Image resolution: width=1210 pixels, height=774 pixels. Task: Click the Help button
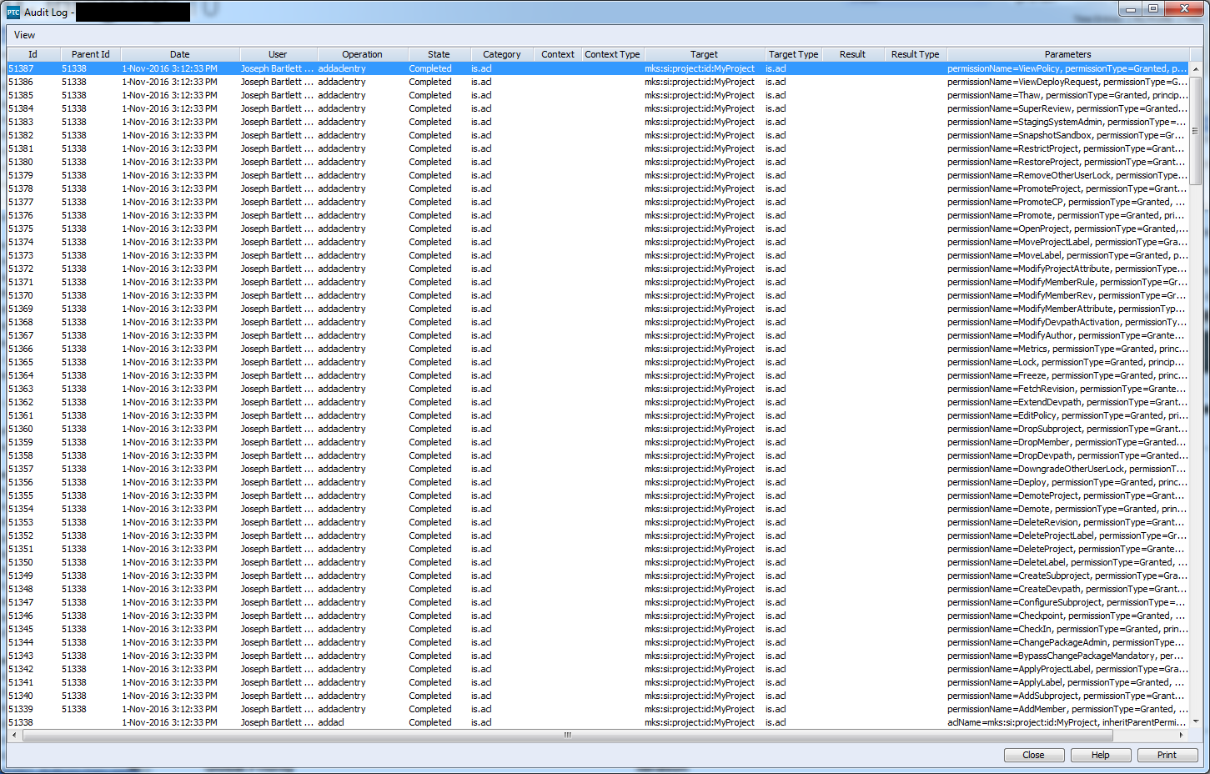[1101, 755]
